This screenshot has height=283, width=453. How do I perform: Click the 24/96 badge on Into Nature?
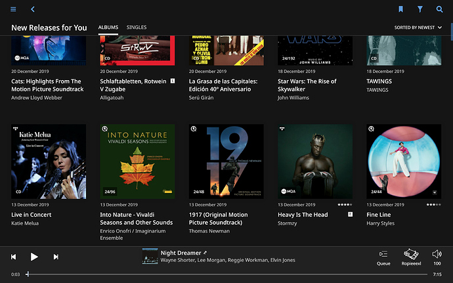[110, 191]
